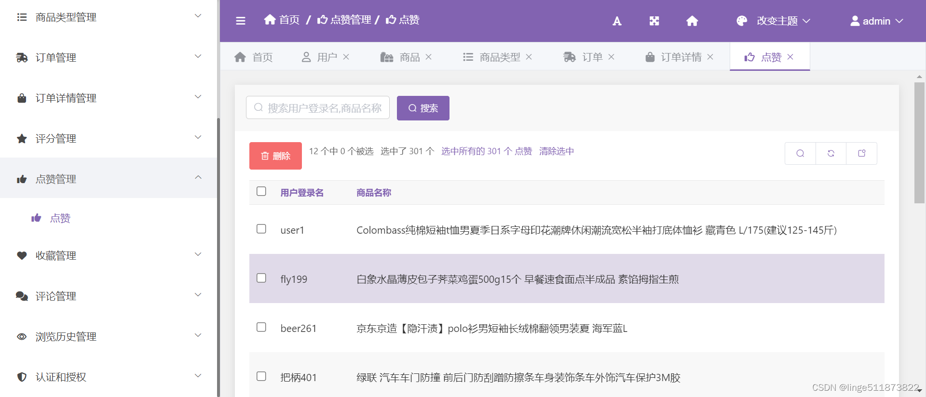
Task: Click the 白象水晶薄皮包子 product name cell
Action: click(x=517, y=279)
